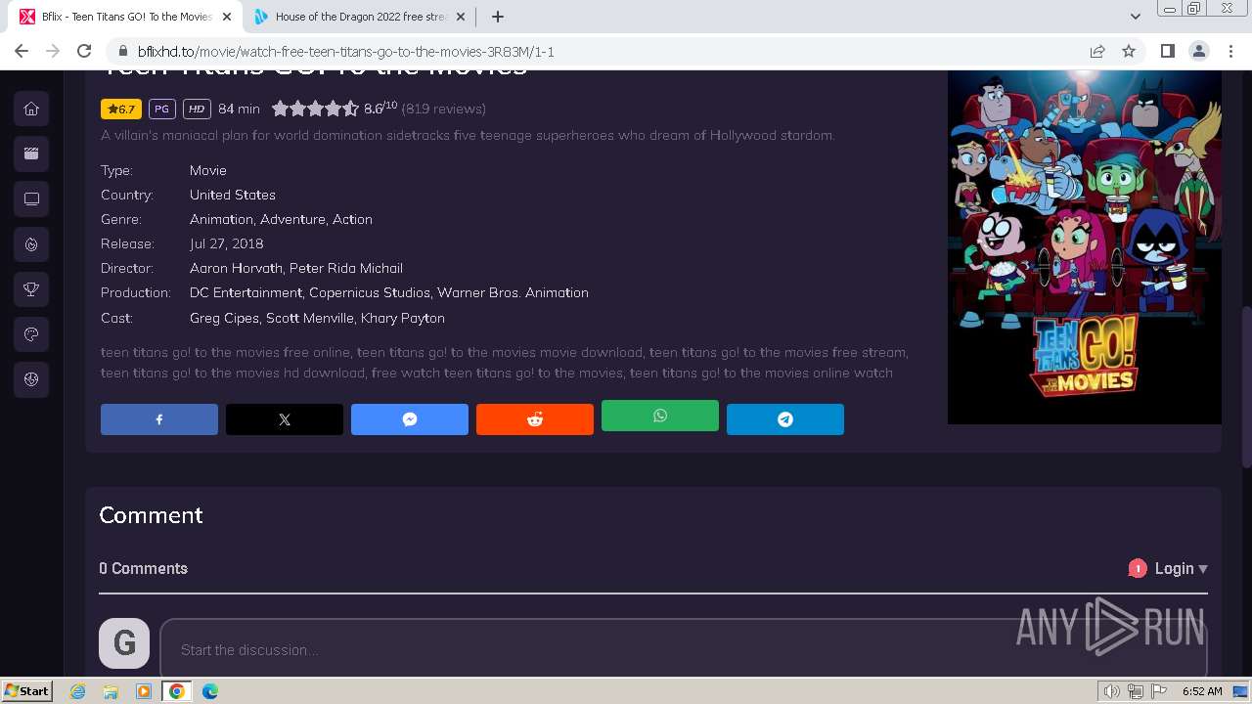
Task: Open Internet Explorer from the taskbar
Action: (x=78, y=691)
